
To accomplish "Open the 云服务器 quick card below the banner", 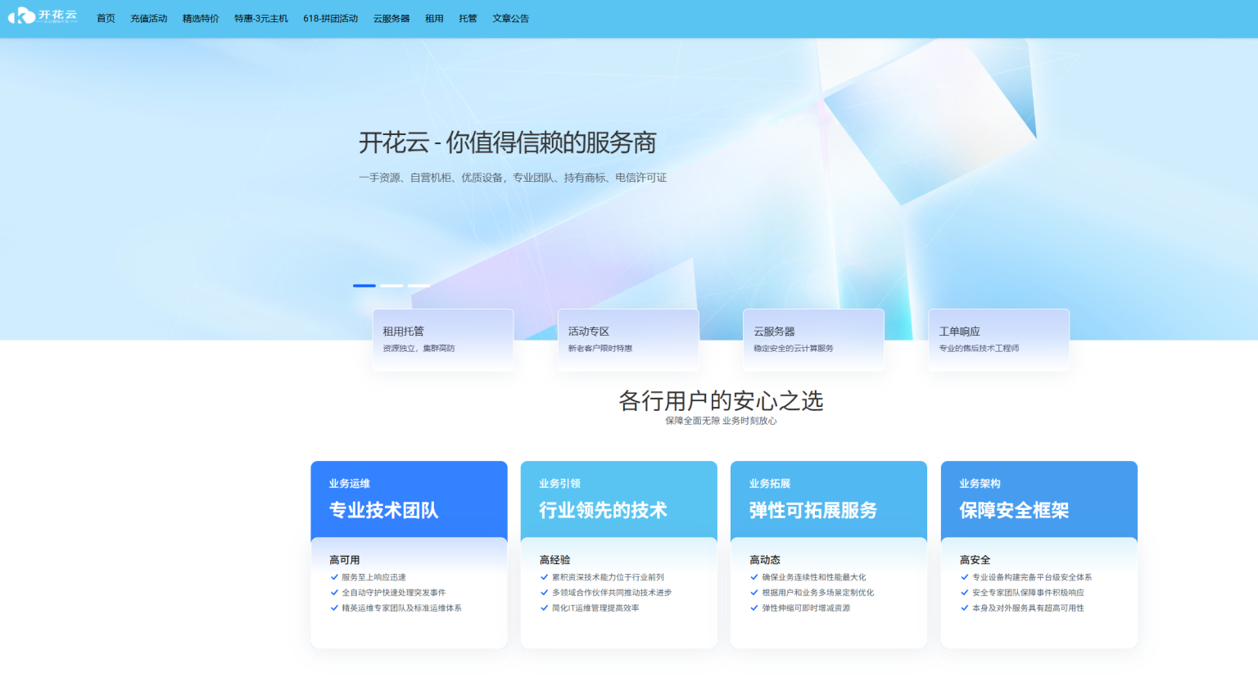I will coord(813,340).
